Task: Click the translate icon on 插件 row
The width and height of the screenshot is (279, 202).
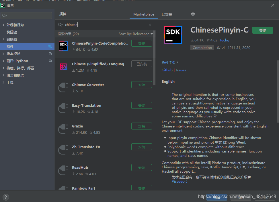Action: pyautogui.click(x=50, y=46)
